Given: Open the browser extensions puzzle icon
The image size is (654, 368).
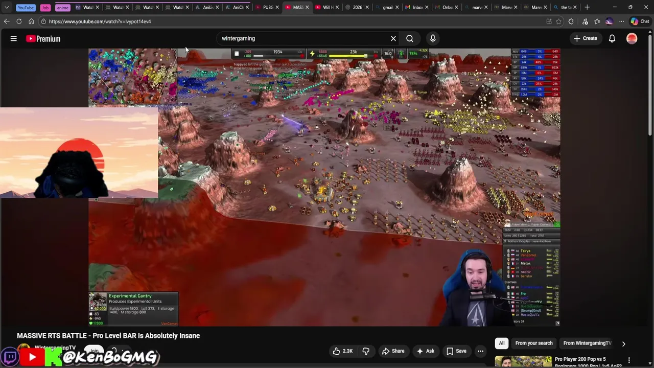Looking at the screenshot, I should point(571,21).
